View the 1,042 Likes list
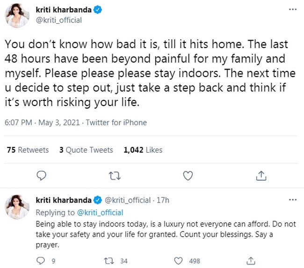 [x=143, y=150]
